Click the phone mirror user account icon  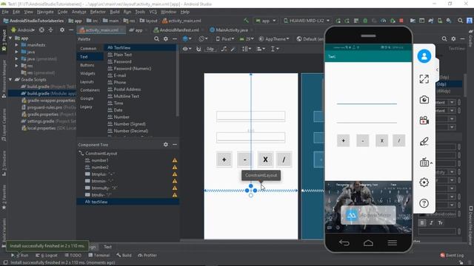(x=424, y=56)
